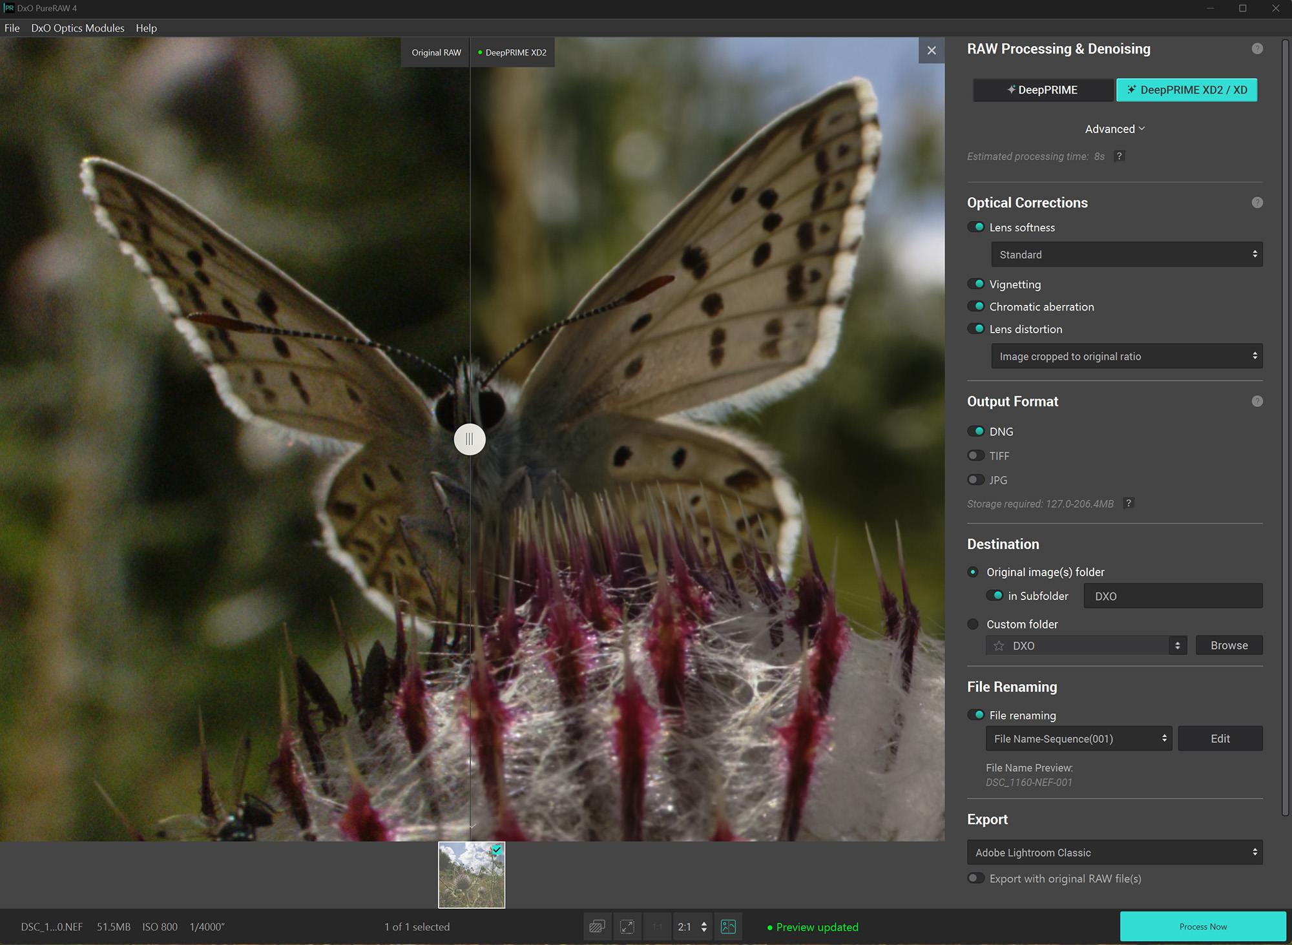Click the star favorite icon beside DXO folder
This screenshot has width=1292, height=945.
click(x=999, y=646)
